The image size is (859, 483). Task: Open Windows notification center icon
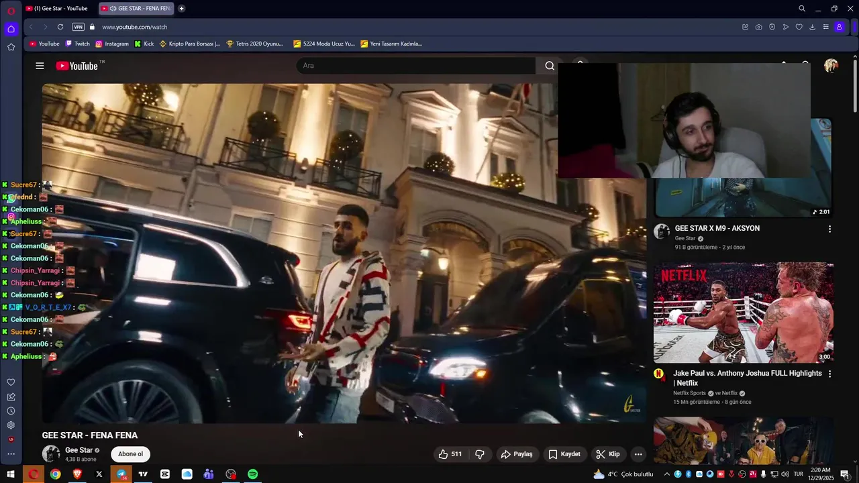click(844, 474)
